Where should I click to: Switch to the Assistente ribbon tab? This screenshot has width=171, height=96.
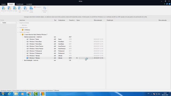coord(29,4)
